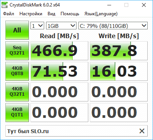Click the Read [MB/s] column header
Screen dimensions: 153x140
pyautogui.click(x=59, y=36)
